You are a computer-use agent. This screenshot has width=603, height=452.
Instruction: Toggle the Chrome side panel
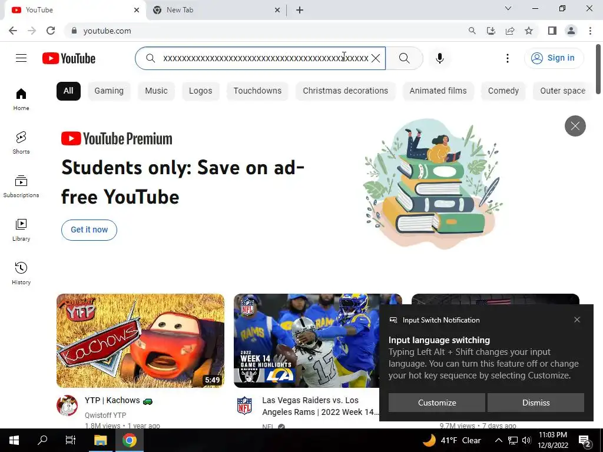tap(552, 31)
